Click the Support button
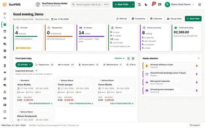This screenshot has width=205, height=128. (x=195, y=125)
